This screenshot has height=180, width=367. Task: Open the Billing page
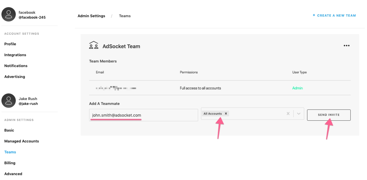(x=10, y=163)
